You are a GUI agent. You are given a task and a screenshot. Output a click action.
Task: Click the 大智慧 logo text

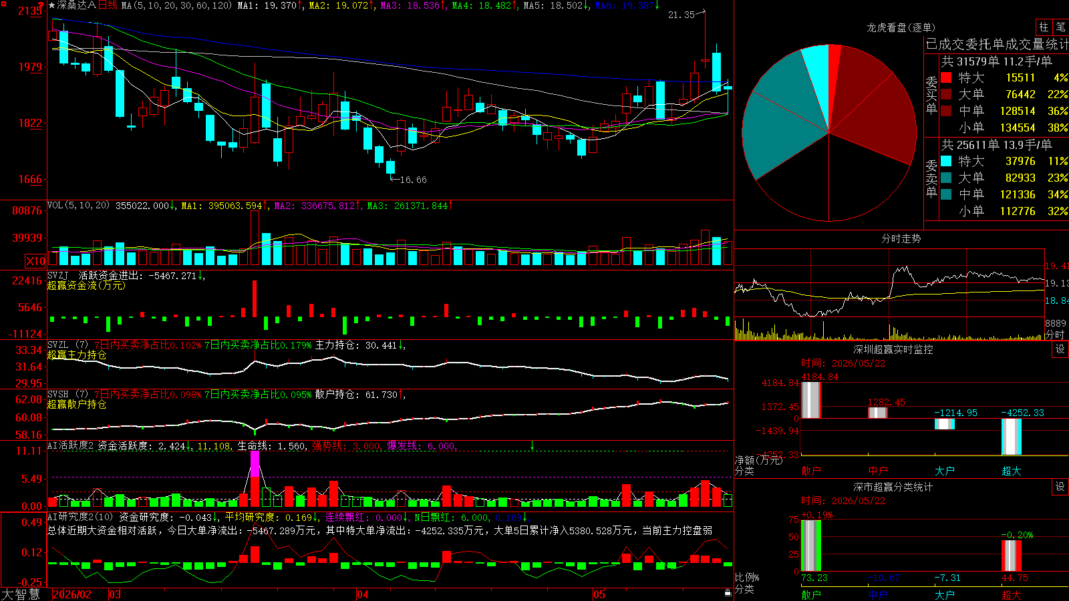(21, 594)
